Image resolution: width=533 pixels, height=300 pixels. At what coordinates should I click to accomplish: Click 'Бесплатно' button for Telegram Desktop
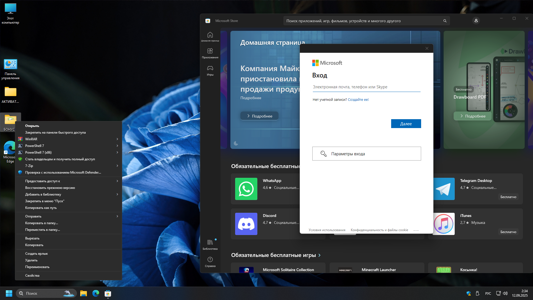(x=508, y=197)
